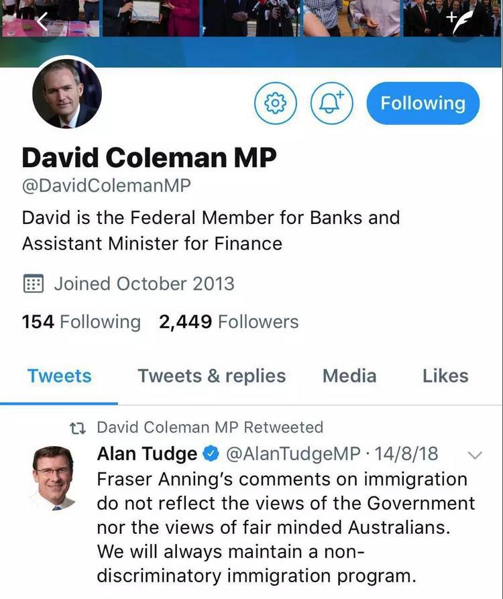503x599 pixels.
Task: Tap the back arrow icon
Action: tap(42, 21)
